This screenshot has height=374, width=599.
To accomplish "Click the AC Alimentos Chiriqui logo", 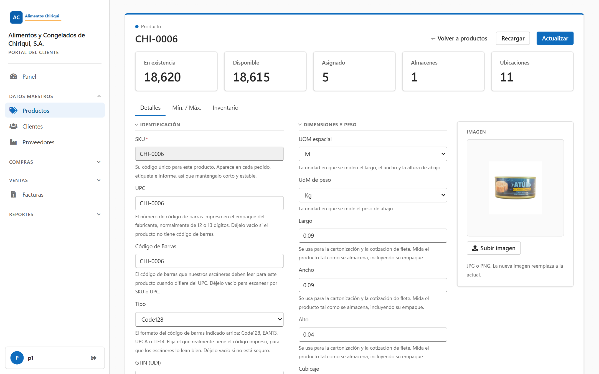I will (x=35, y=17).
